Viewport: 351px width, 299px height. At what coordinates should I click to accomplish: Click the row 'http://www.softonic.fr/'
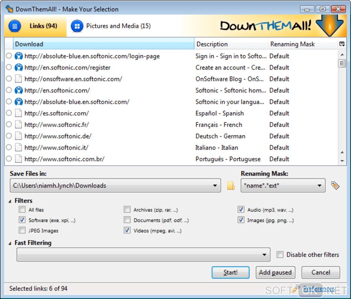(x=171, y=125)
